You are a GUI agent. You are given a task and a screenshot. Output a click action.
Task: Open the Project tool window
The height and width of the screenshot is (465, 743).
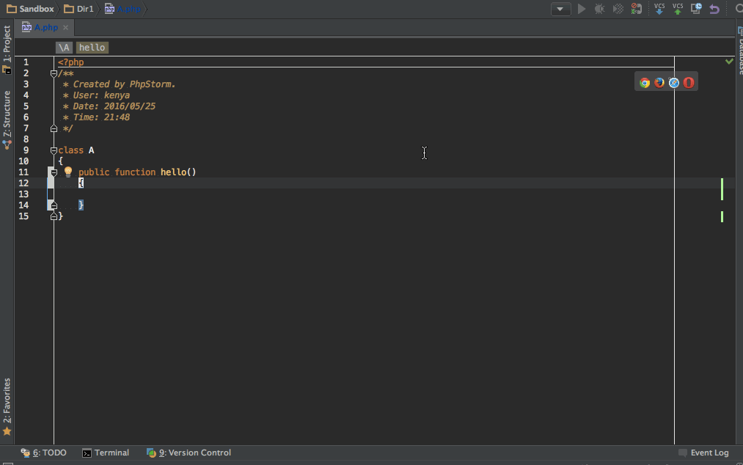(x=7, y=49)
